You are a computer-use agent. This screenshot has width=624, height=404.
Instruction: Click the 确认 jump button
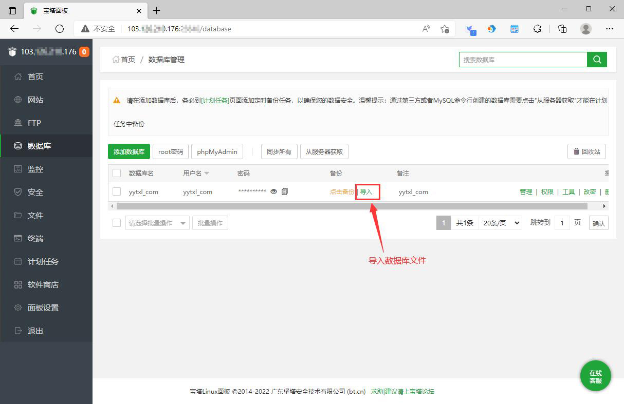(x=599, y=223)
